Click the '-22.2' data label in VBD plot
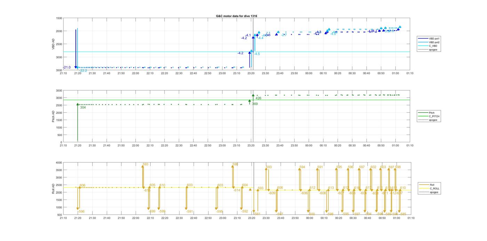 point(83,71)
